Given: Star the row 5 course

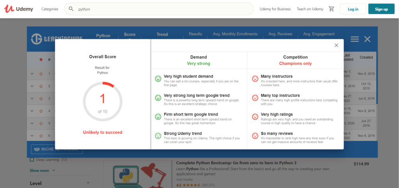Looking at the screenshot, I should tap(41, 123).
